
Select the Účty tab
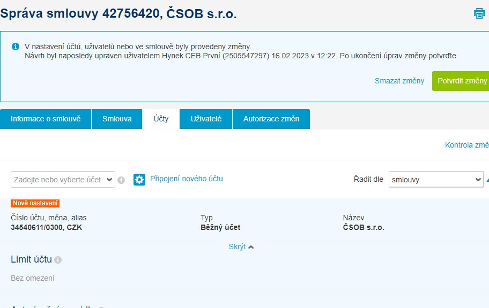click(161, 119)
